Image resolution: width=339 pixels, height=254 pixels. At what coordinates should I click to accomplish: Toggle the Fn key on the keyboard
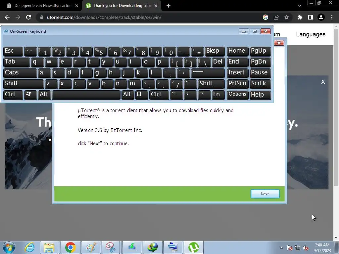pyautogui.click(x=218, y=95)
